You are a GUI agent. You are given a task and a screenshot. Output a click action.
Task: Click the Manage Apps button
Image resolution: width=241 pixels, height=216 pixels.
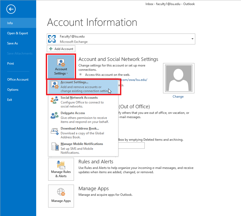pos(61,196)
